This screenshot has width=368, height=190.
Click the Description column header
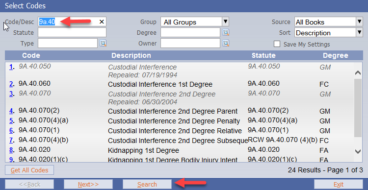pos(131,55)
